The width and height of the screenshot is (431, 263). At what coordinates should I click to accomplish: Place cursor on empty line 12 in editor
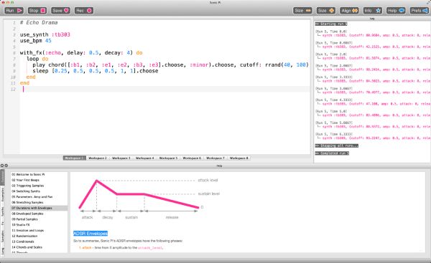click(165, 89)
